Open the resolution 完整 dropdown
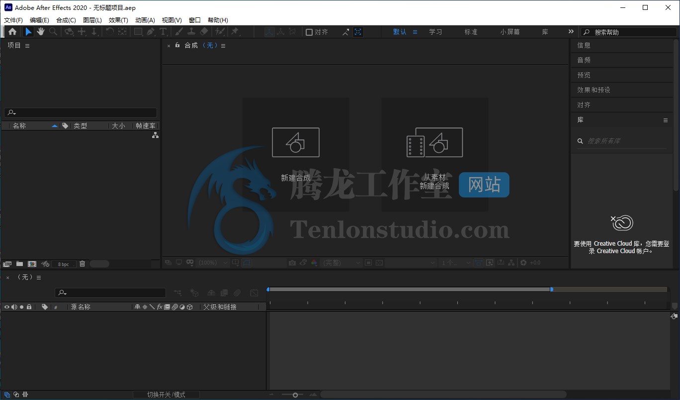This screenshot has height=400, width=680. coord(341,263)
